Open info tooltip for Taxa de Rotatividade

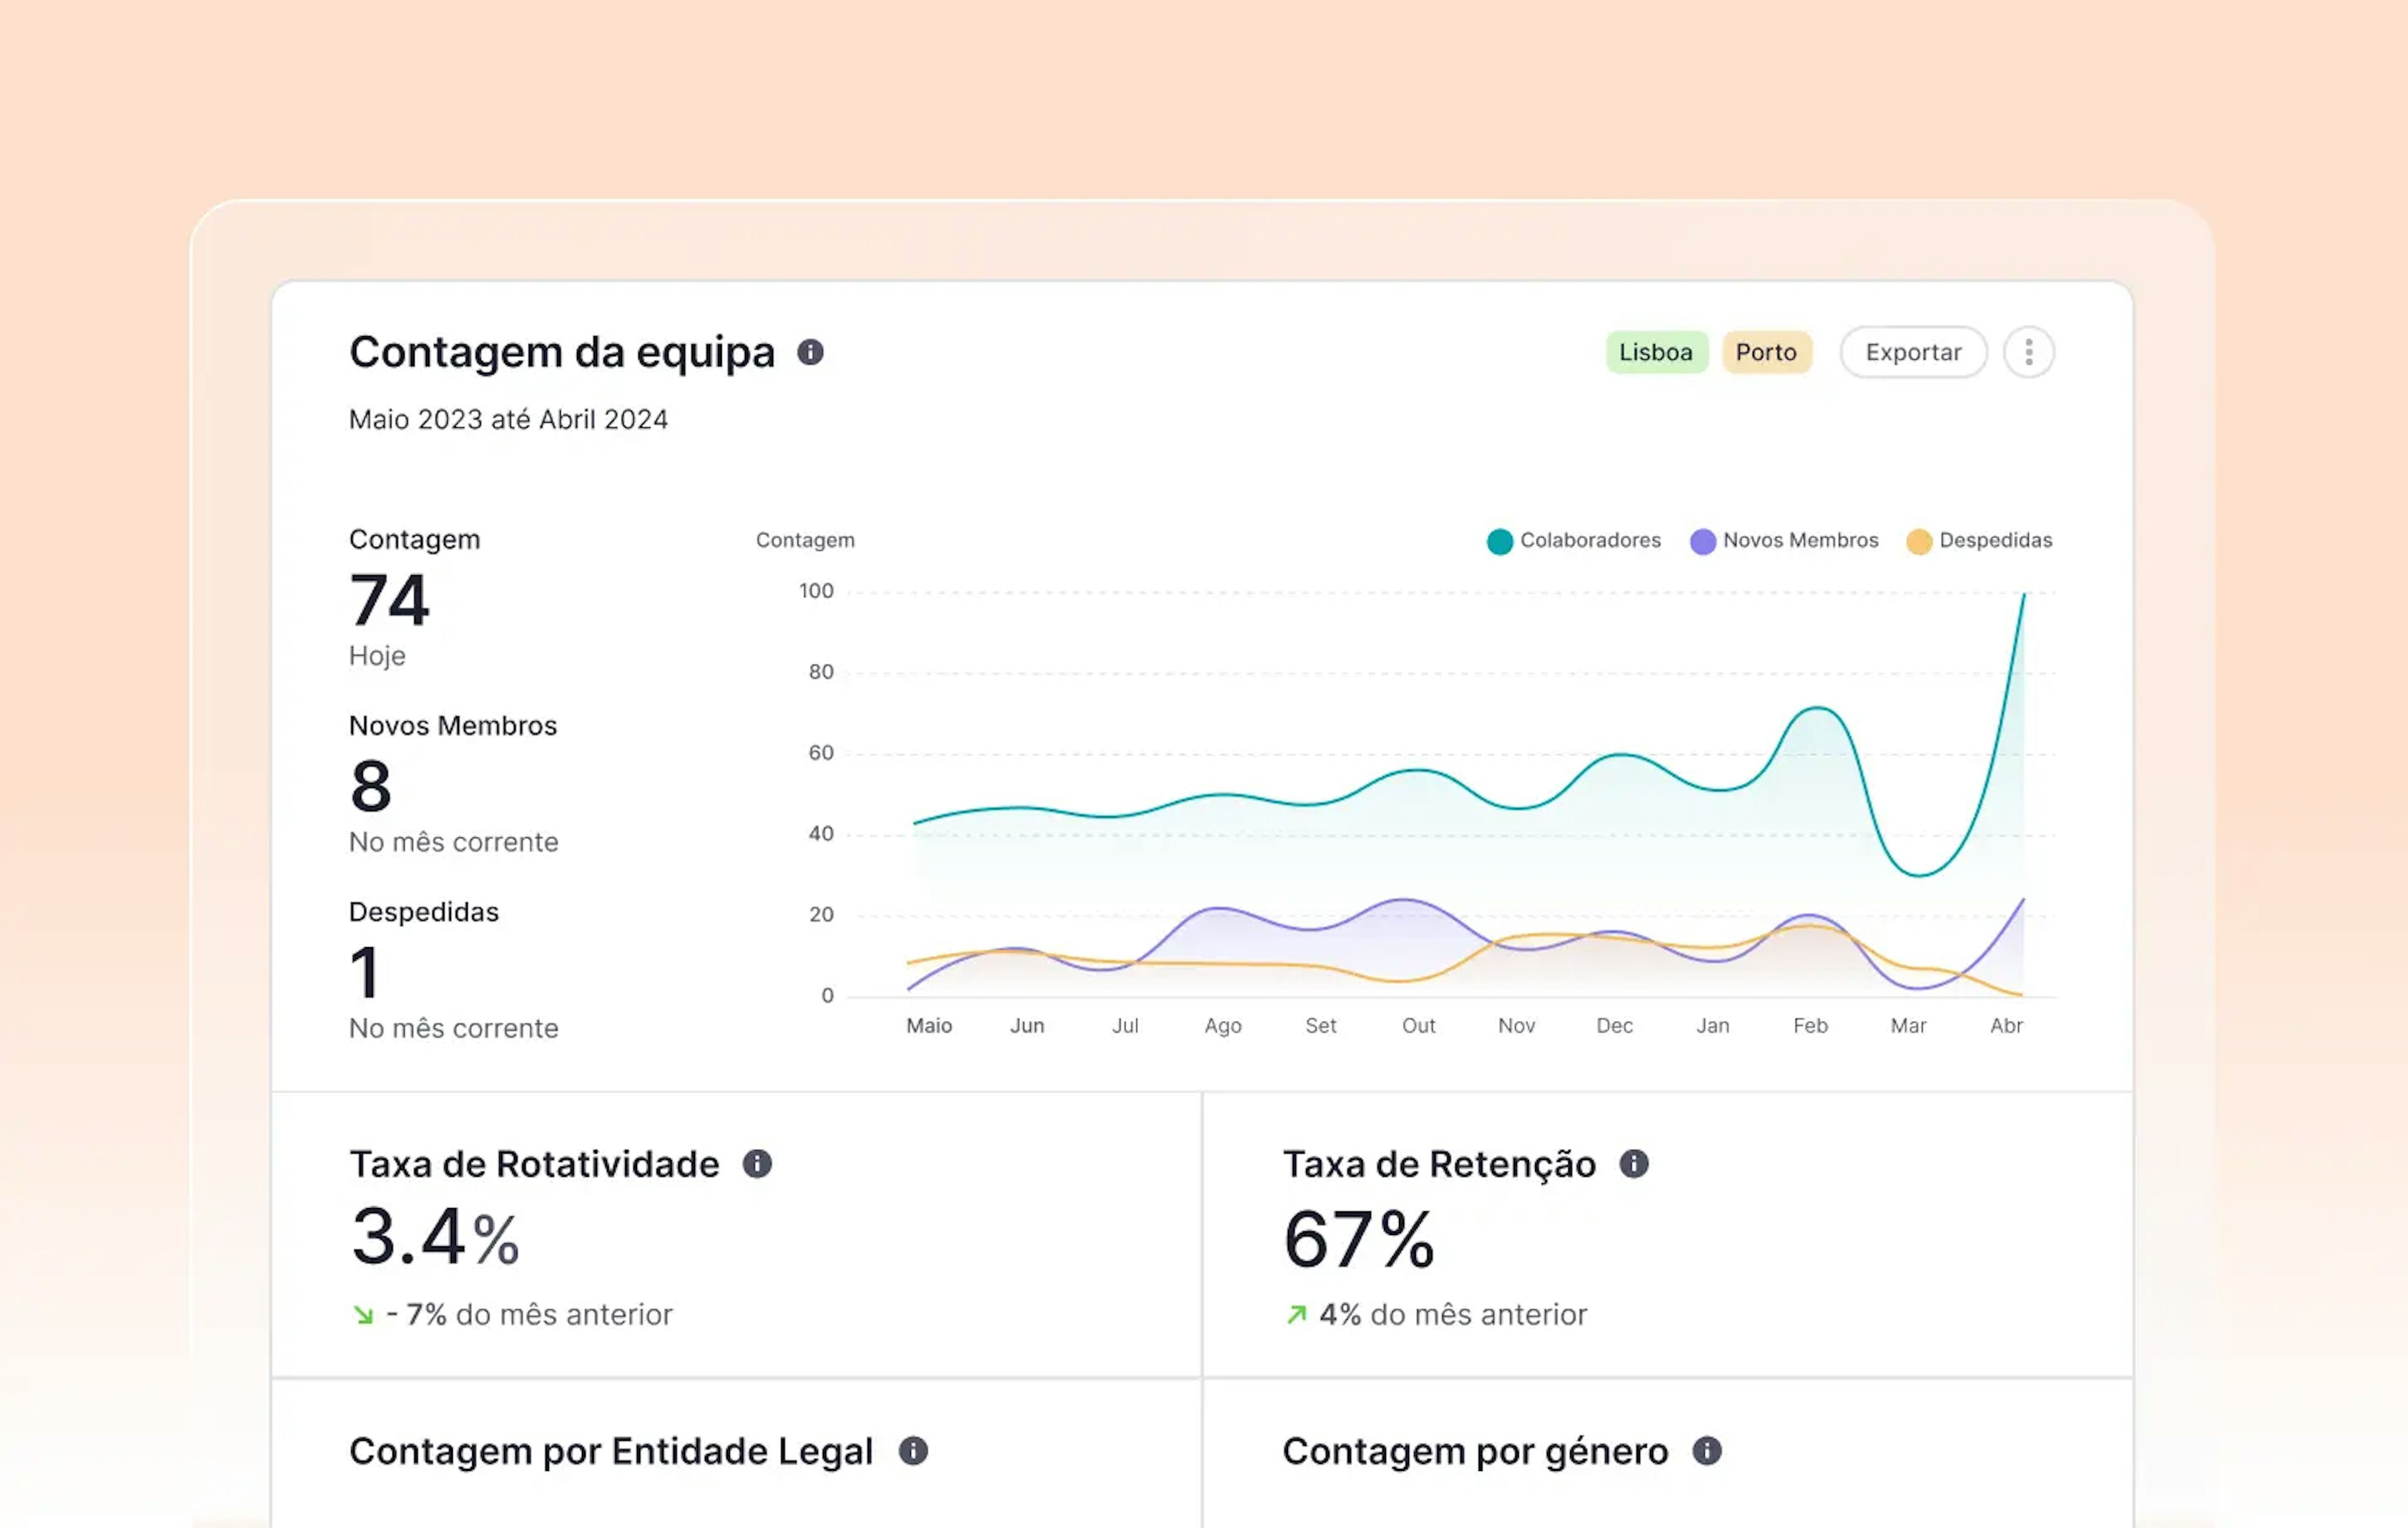click(757, 1164)
